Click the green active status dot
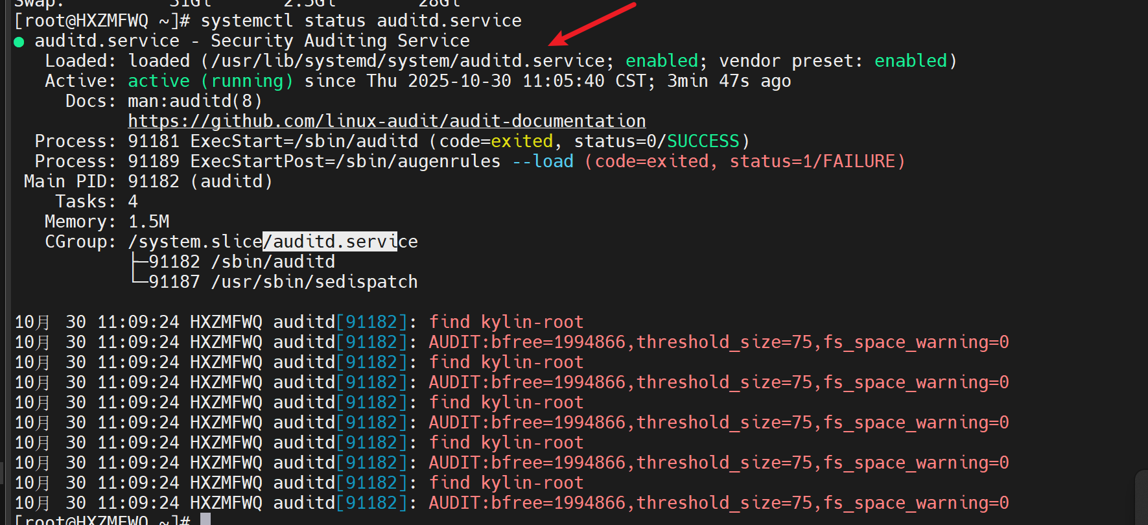This screenshot has width=1148, height=525. [19, 42]
